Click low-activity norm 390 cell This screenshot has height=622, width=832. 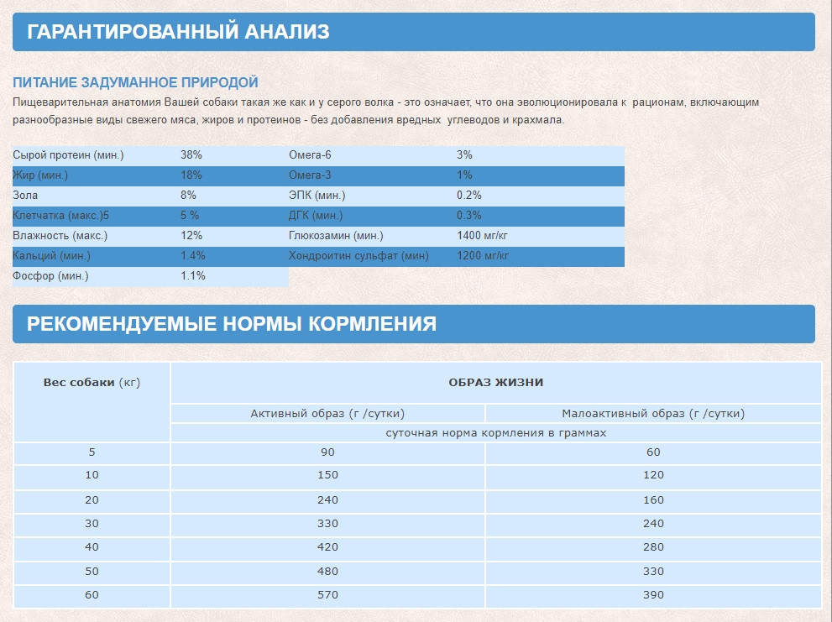coord(653,595)
